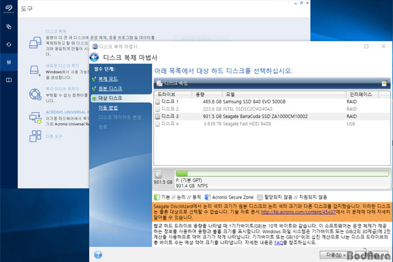Open the 다른 도구 link in tools window

54,136
